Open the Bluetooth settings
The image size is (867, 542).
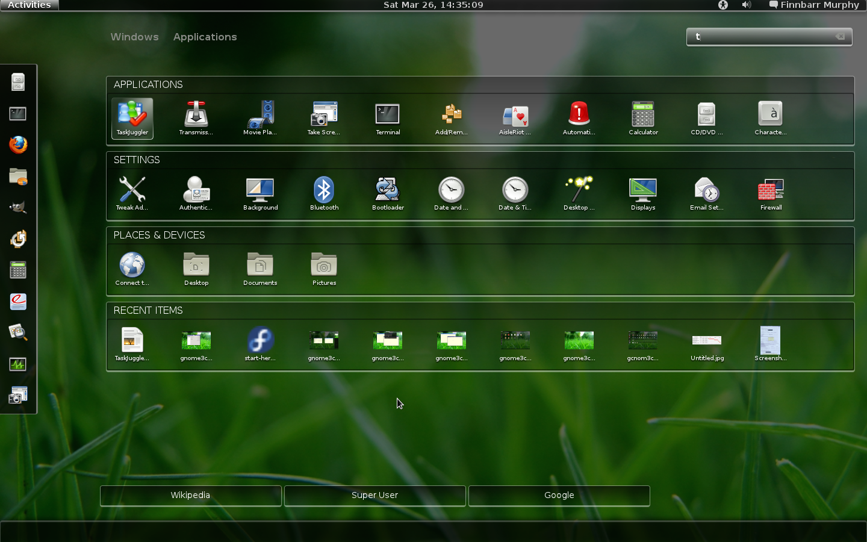[324, 194]
